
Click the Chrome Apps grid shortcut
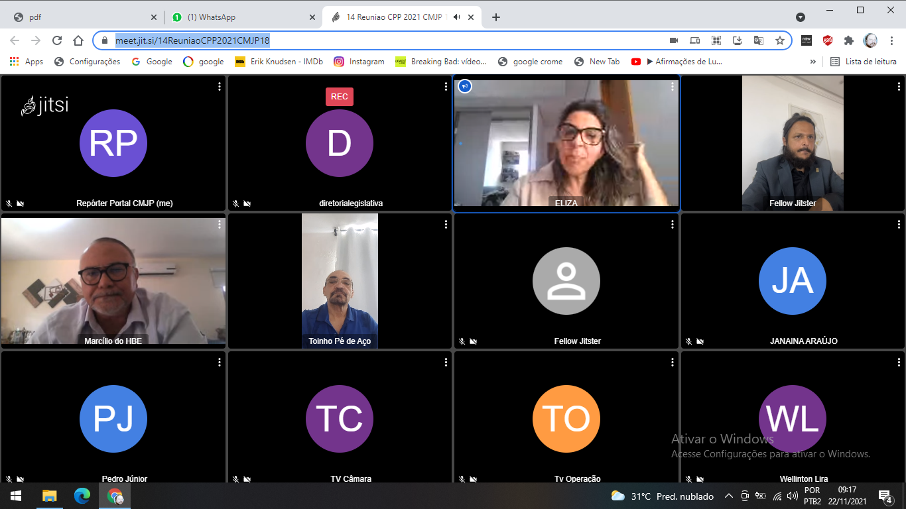[26, 62]
